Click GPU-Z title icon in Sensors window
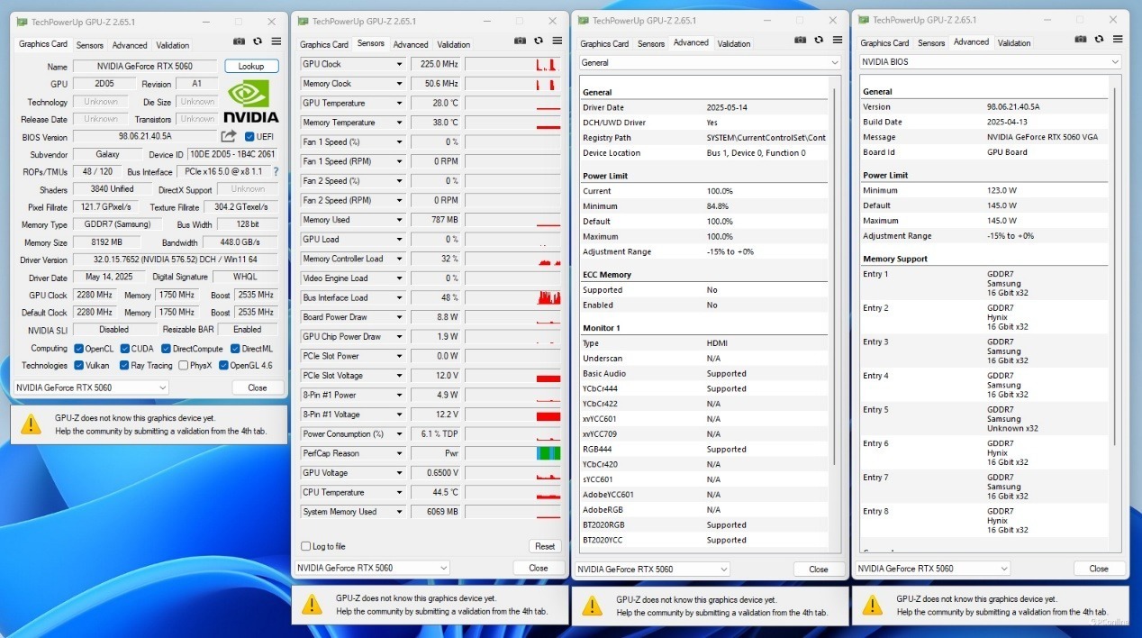The width and height of the screenshot is (1142, 638). pos(304,22)
